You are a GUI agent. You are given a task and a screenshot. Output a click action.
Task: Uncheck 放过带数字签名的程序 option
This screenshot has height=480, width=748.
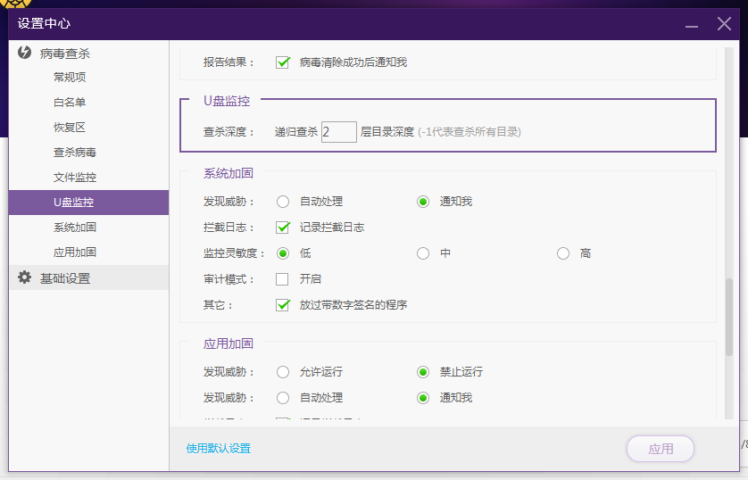click(283, 305)
